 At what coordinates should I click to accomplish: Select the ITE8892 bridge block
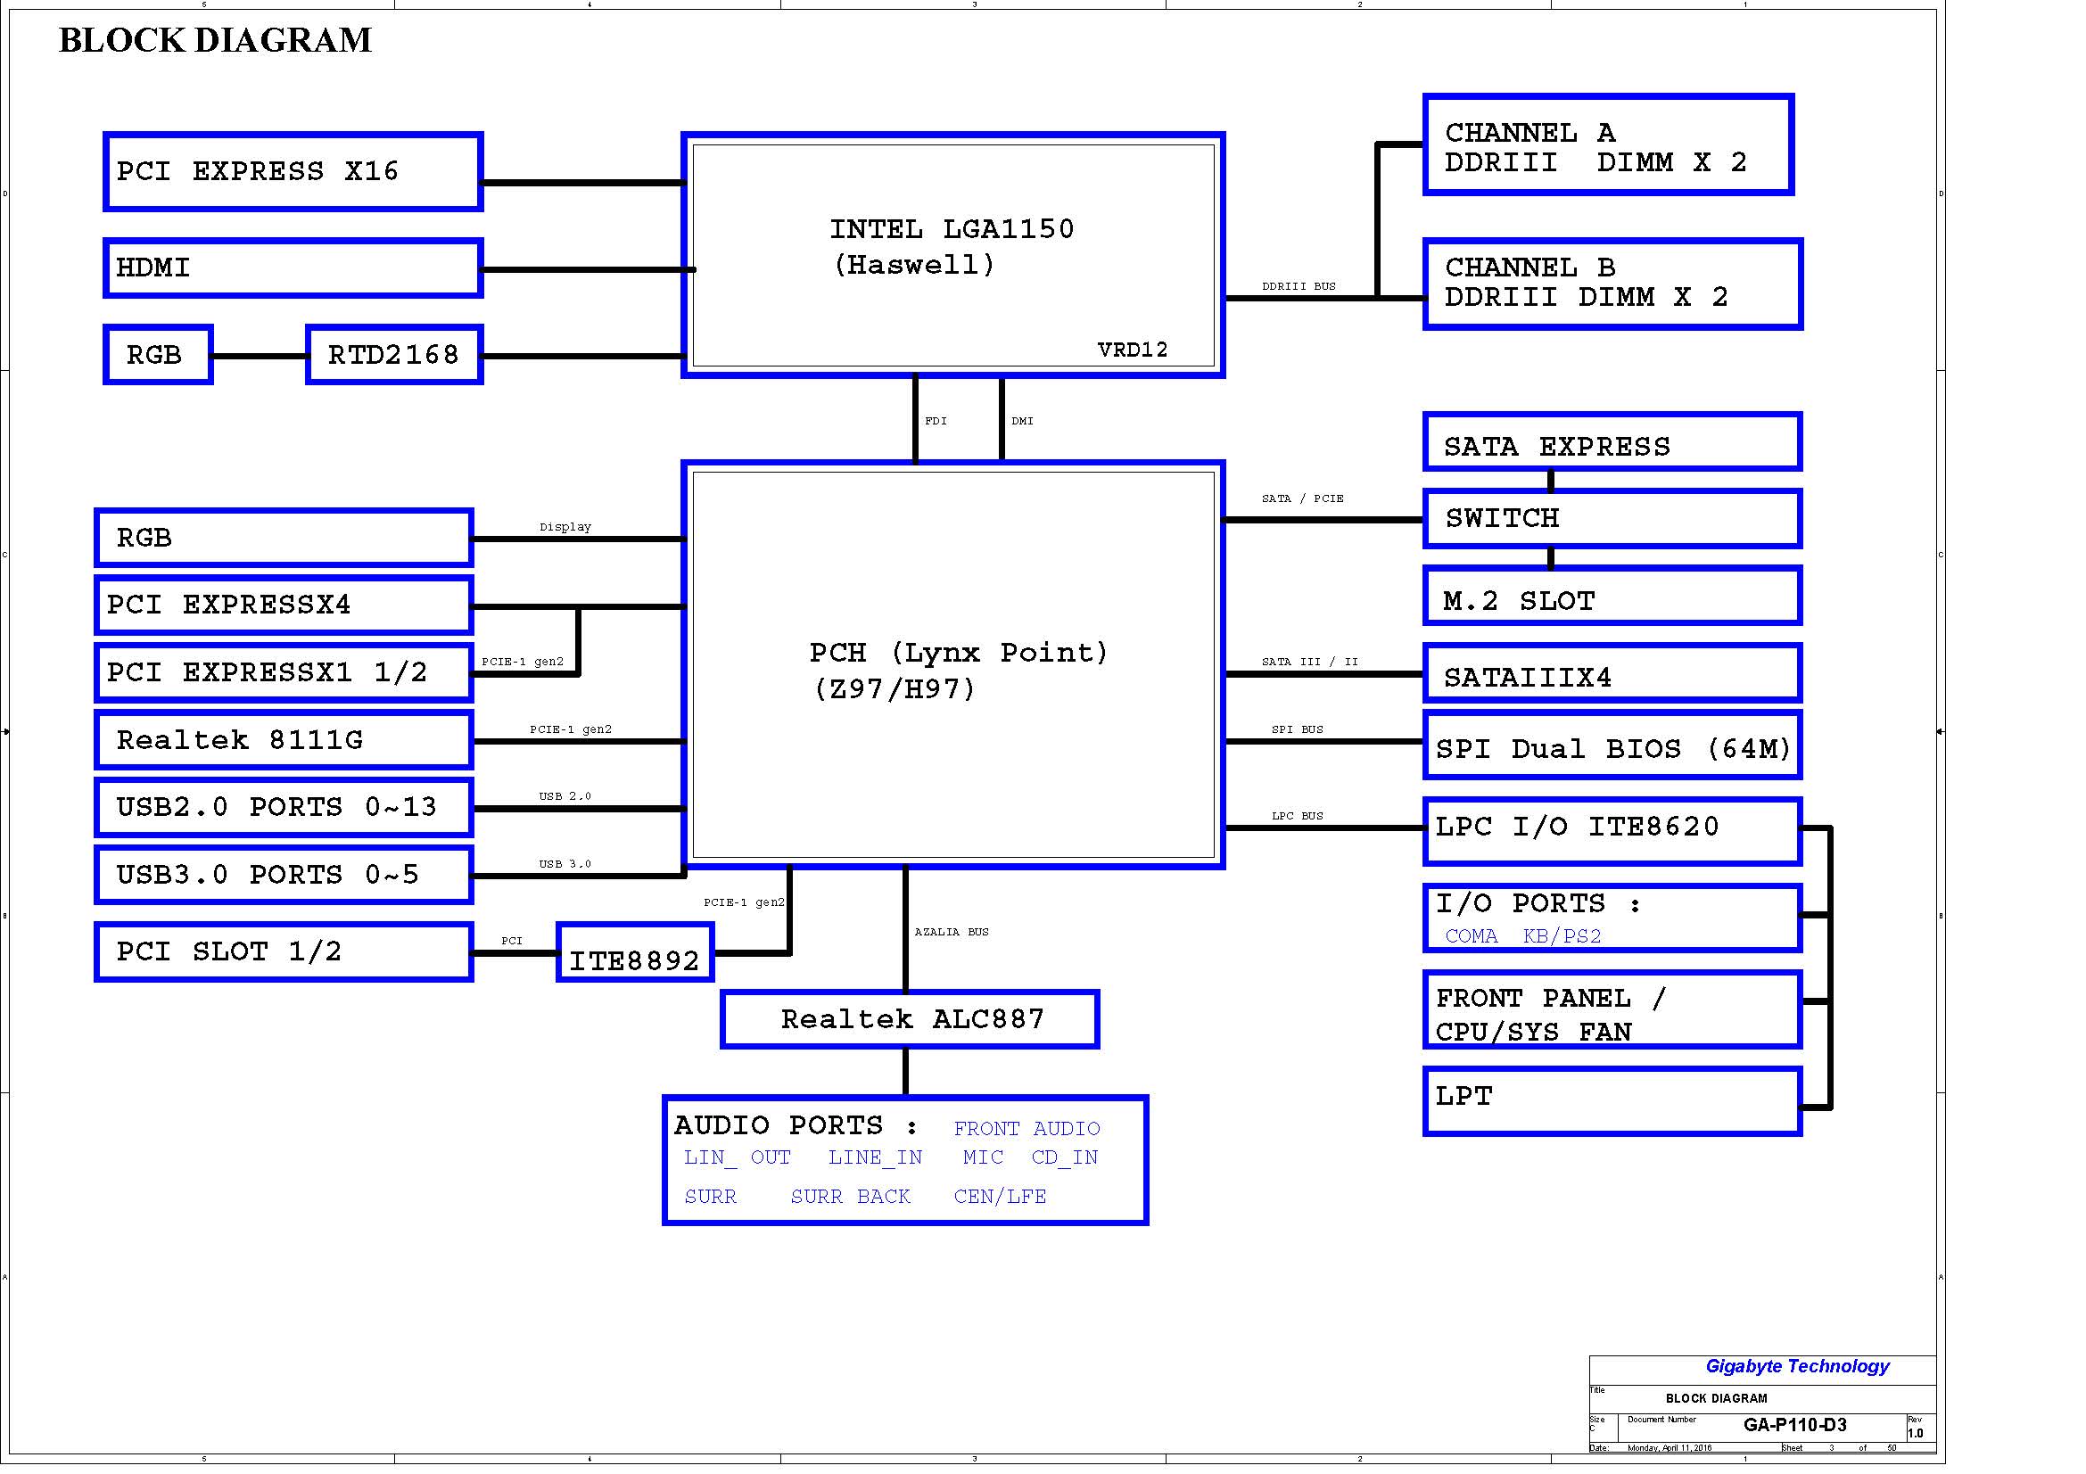click(x=635, y=951)
